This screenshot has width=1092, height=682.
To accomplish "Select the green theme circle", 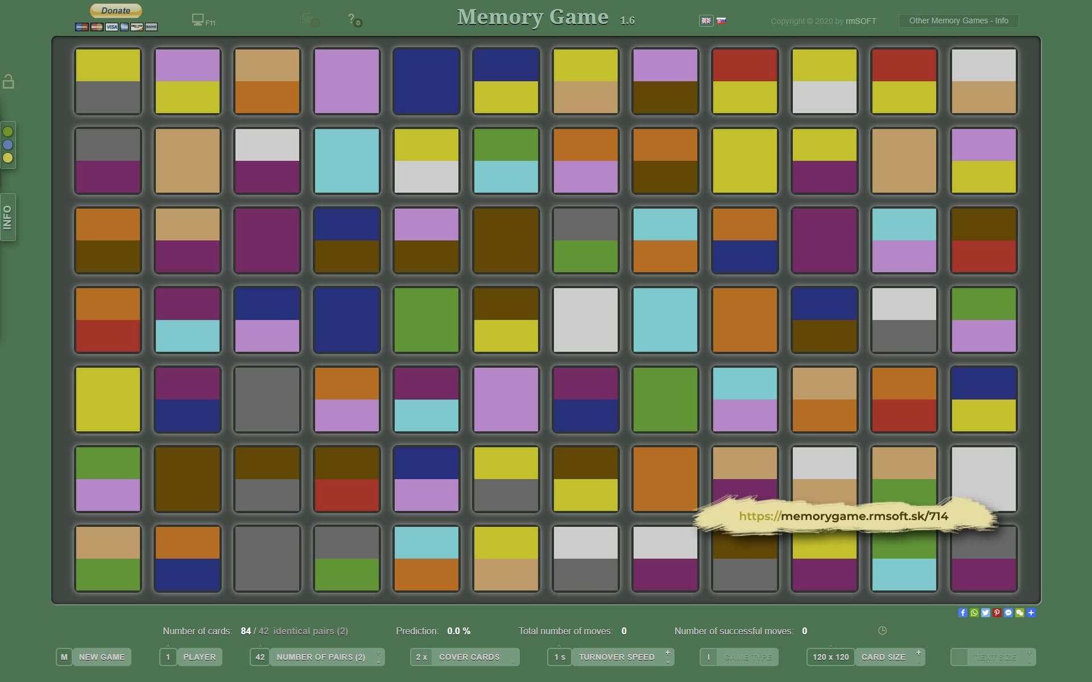I will coord(8,132).
